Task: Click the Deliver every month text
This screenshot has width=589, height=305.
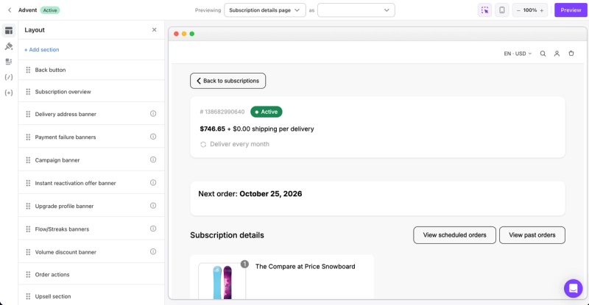Action: 239,144
